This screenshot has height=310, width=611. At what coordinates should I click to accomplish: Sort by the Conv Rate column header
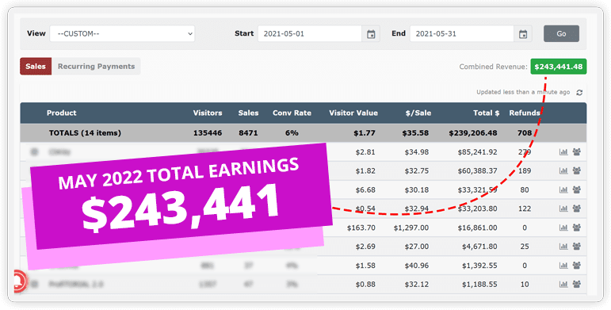point(292,113)
